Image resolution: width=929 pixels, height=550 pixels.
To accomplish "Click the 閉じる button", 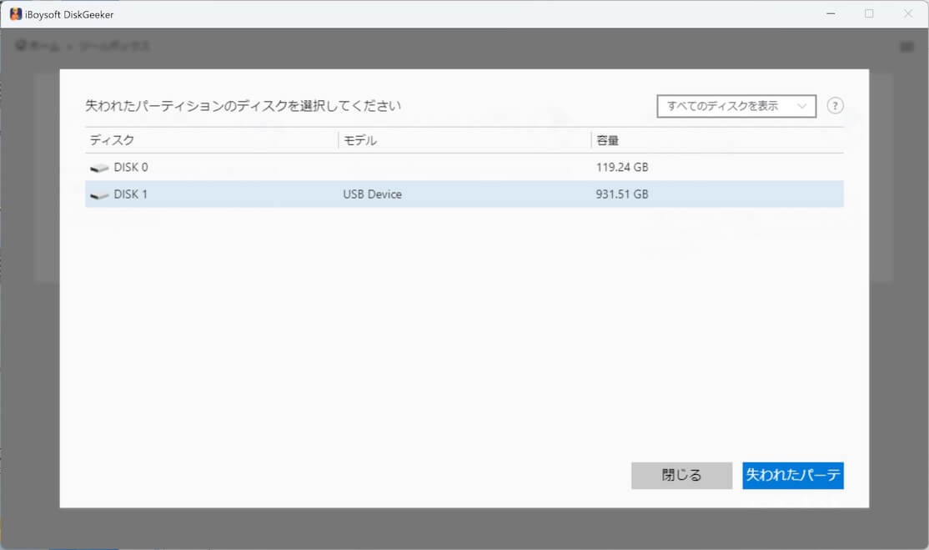I will 681,476.
